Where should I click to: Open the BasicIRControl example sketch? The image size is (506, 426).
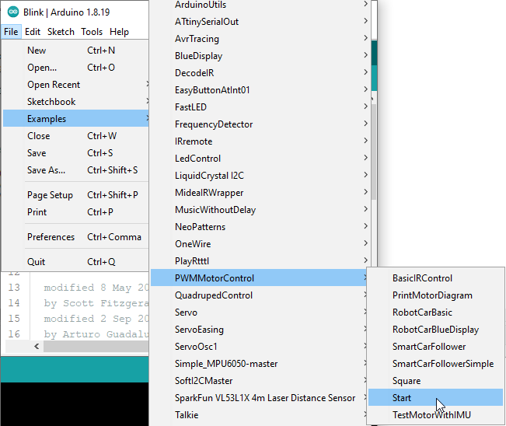pos(435,278)
